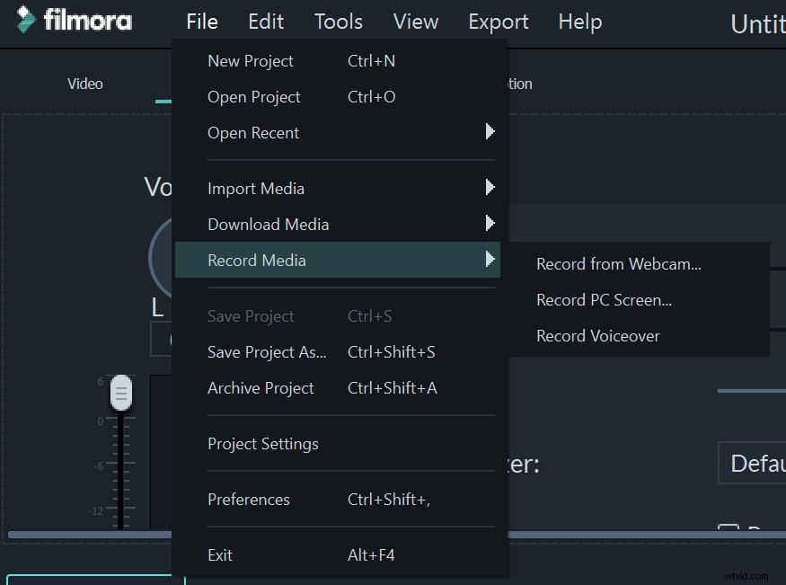Click the voiceover volume fader
This screenshot has width=786, height=585.
click(x=119, y=392)
